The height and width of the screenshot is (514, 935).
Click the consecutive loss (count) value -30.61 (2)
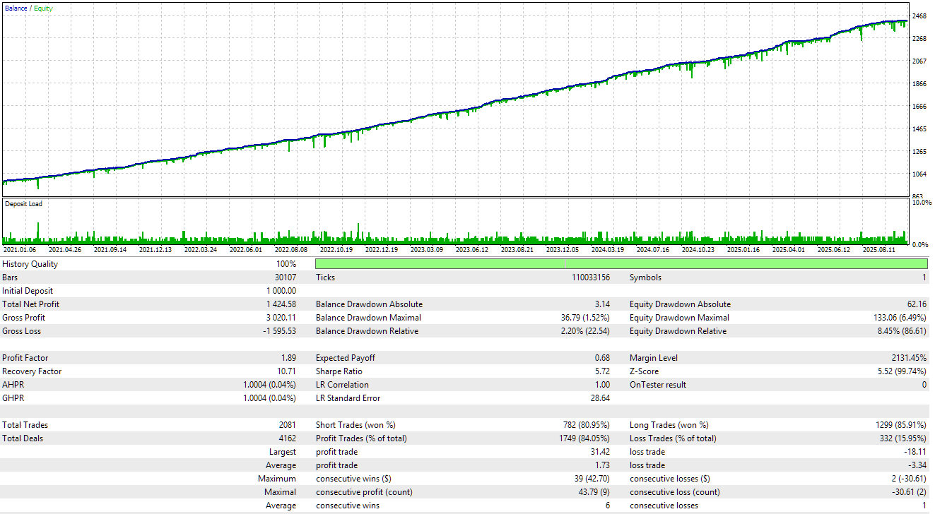coord(909,492)
